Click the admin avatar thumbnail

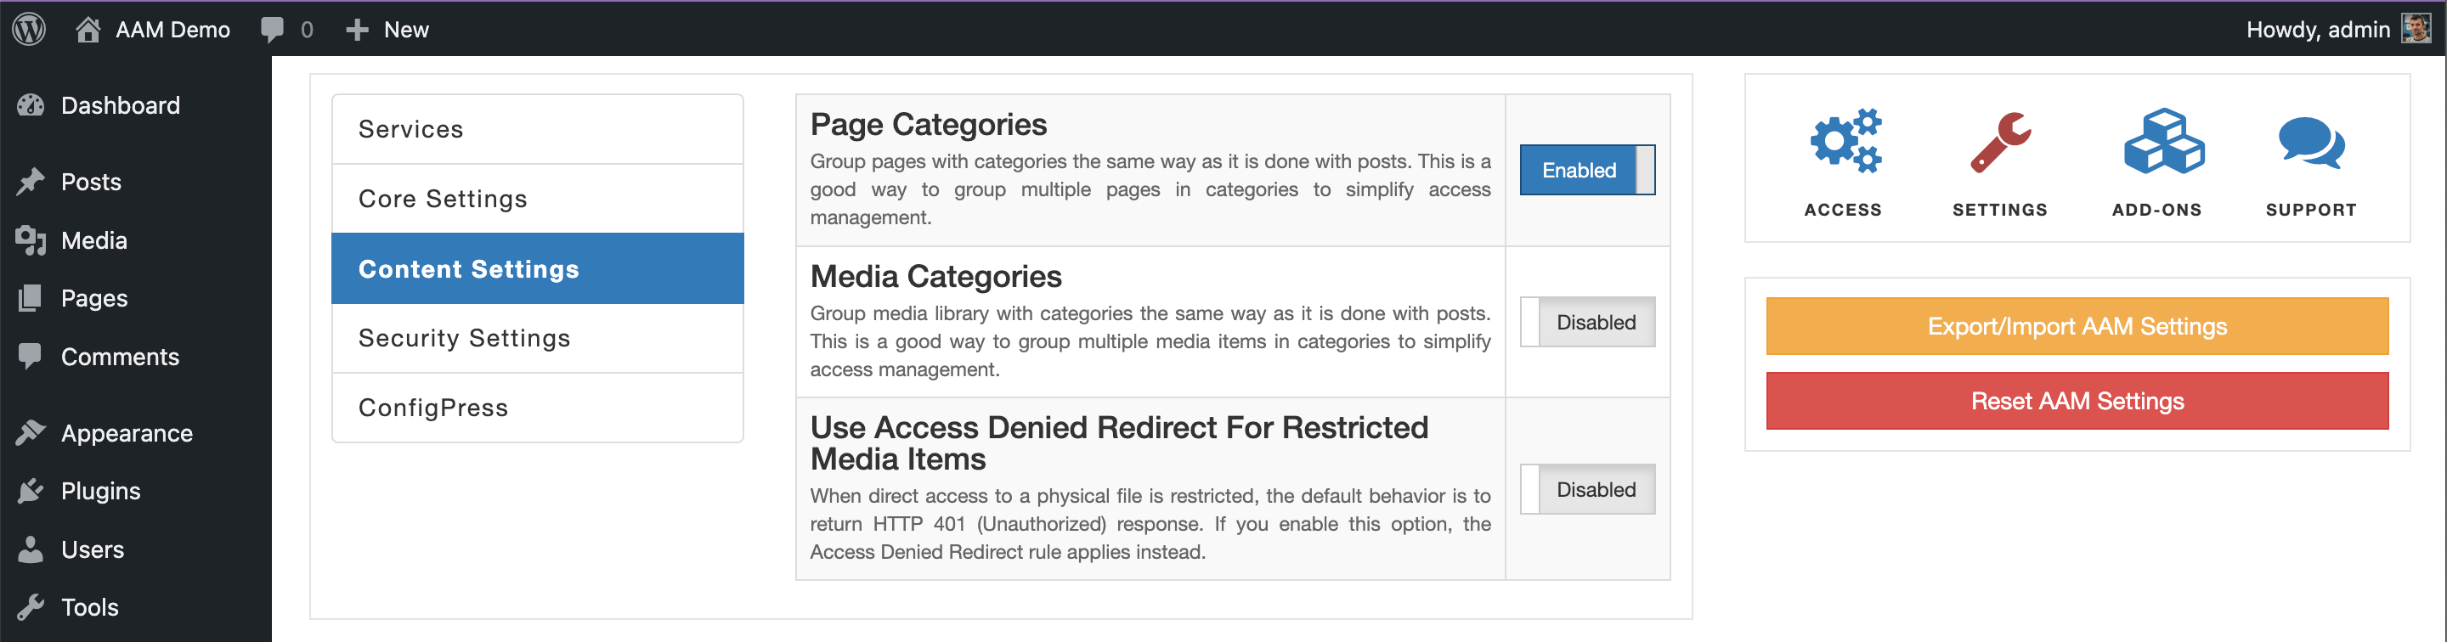point(2415,29)
